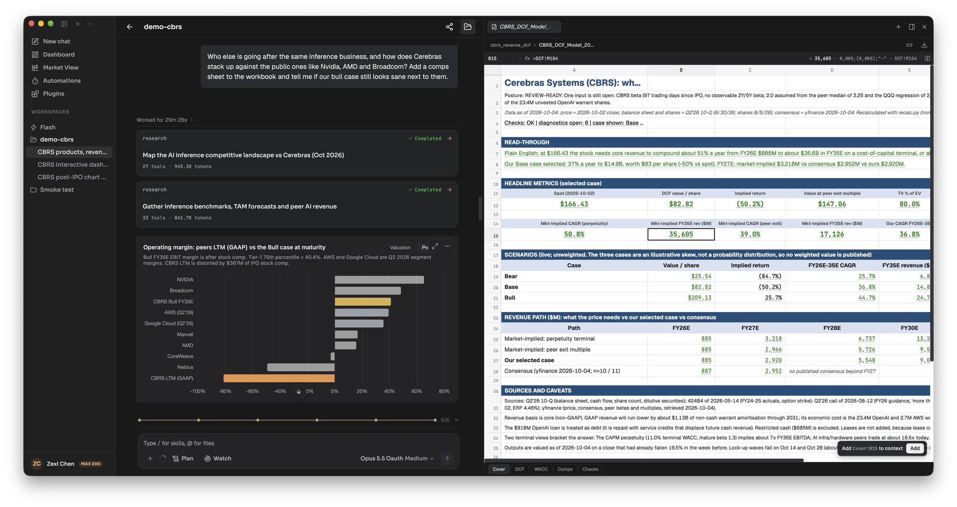Open the Smoke test workspace

click(56, 190)
